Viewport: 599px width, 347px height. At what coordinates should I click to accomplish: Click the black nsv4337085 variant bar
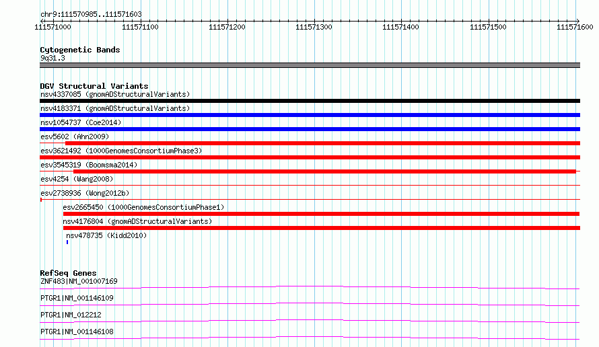coord(310,101)
